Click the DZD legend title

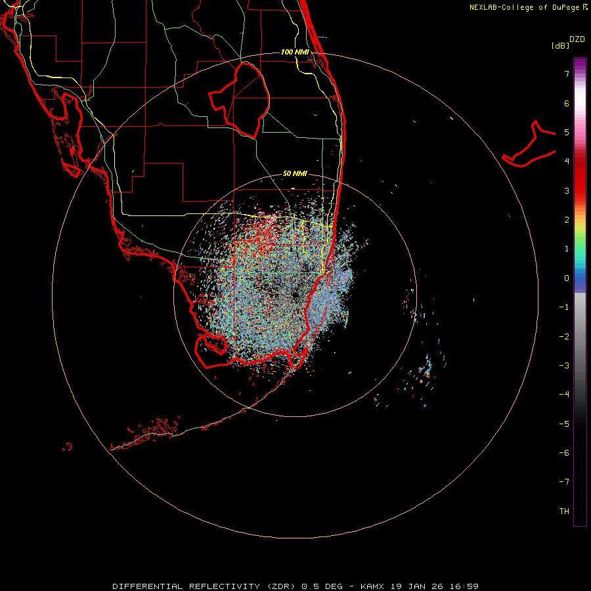577,39
